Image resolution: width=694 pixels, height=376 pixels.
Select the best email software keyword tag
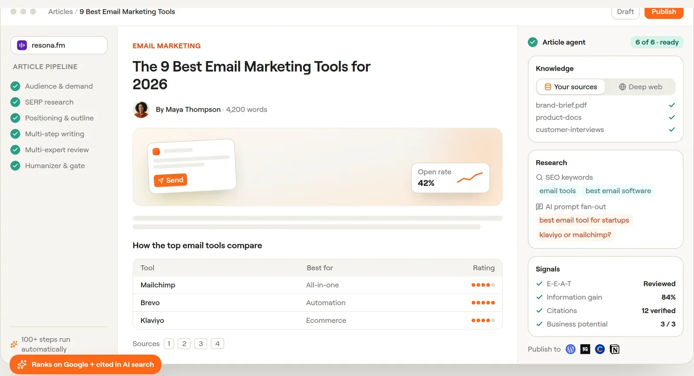pyautogui.click(x=618, y=191)
